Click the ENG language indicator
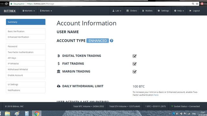The image size is (207, 116). pyautogui.click(x=194, y=114)
